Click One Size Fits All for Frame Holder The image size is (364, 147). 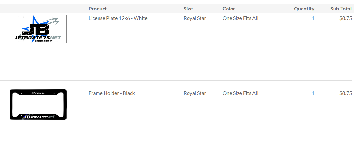coord(240,93)
